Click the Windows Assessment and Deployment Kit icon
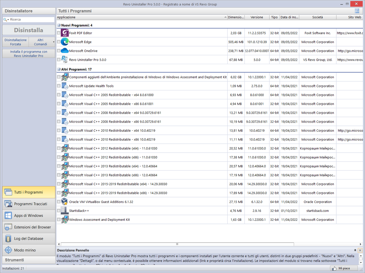This screenshot has height=273, width=365. (x=65, y=219)
